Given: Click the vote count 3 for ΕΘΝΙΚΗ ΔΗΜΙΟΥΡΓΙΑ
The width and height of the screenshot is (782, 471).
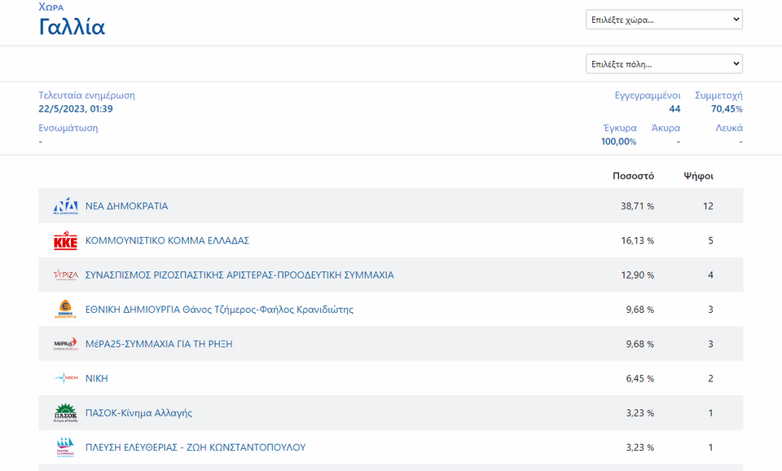Looking at the screenshot, I should [x=710, y=310].
